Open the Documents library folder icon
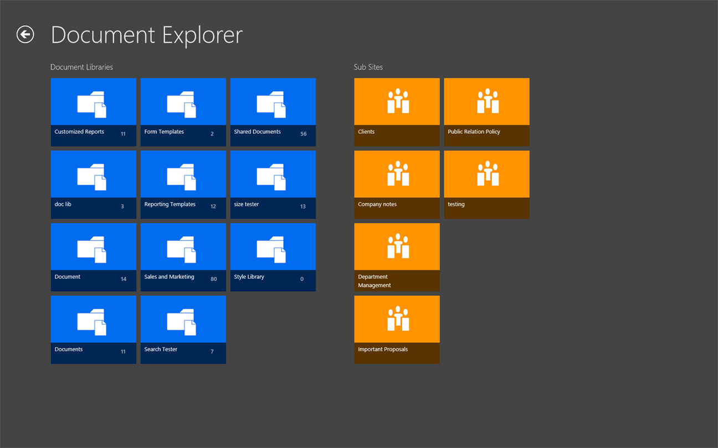Image resolution: width=718 pixels, height=448 pixels. click(92, 321)
